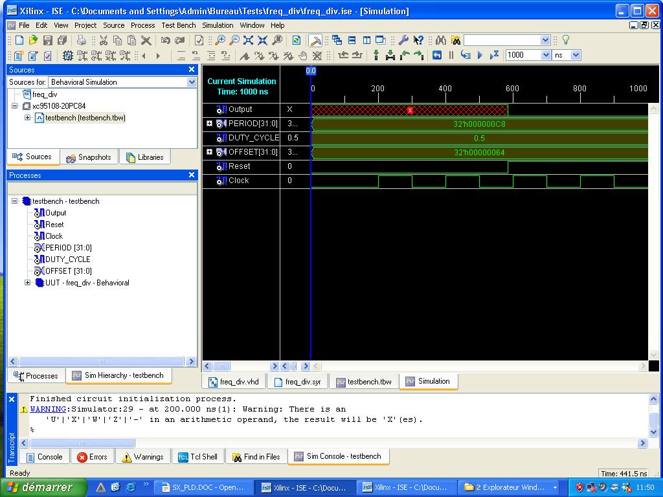Click the wrench preferences icon
The height and width of the screenshot is (497, 663).
click(x=403, y=40)
